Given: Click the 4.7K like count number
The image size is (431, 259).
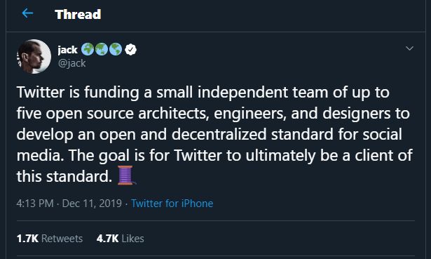Looking at the screenshot, I should 107,239.
